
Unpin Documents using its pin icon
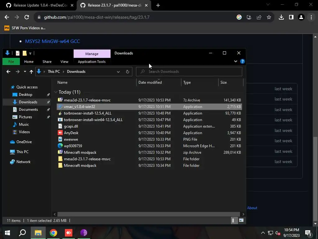click(48, 110)
